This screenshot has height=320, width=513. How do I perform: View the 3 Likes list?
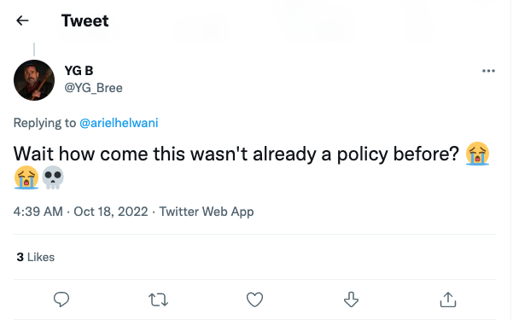click(x=36, y=257)
